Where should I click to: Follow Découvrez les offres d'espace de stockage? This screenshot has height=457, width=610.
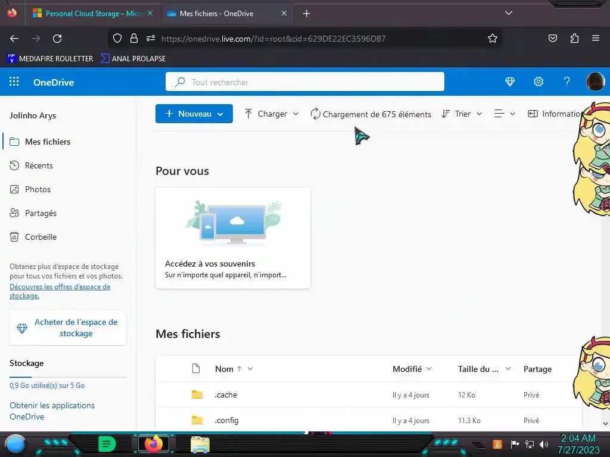(60, 291)
